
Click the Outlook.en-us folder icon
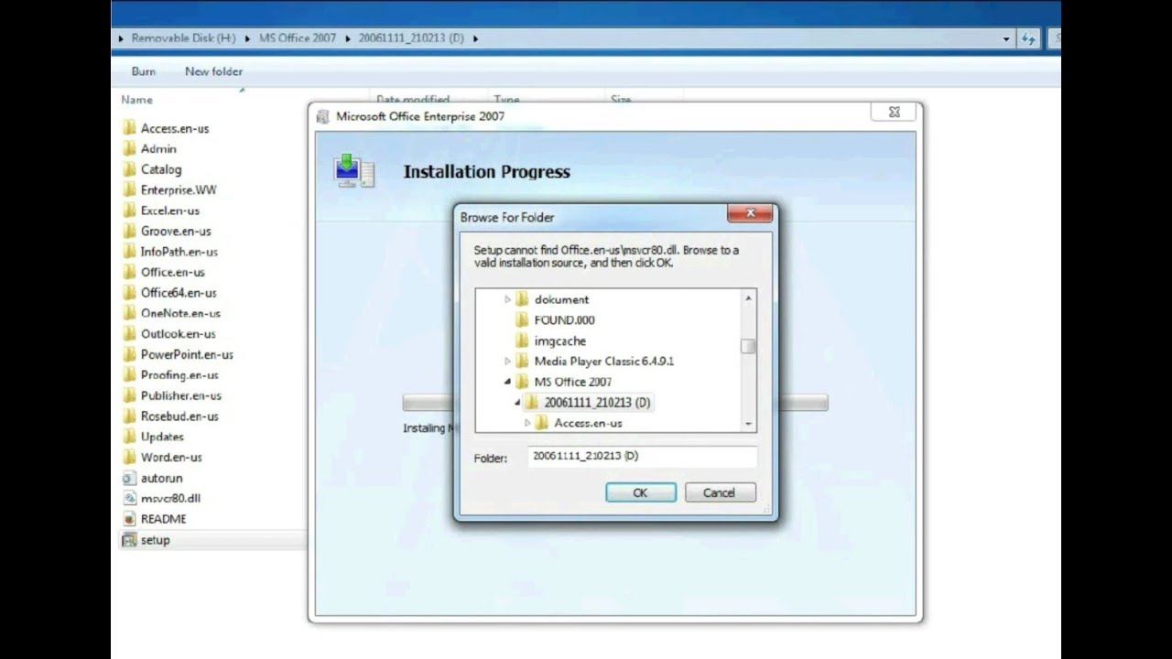coord(129,334)
